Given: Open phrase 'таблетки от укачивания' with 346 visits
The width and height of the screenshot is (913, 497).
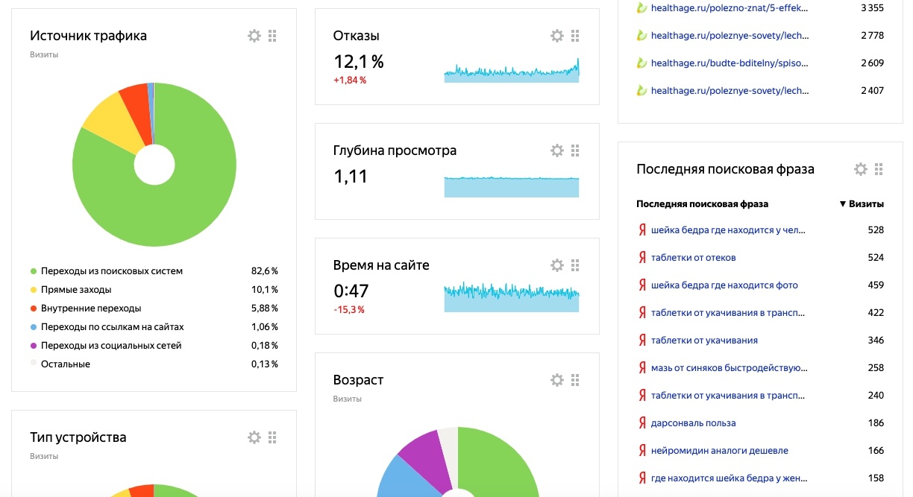Looking at the screenshot, I should click(x=704, y=341).
